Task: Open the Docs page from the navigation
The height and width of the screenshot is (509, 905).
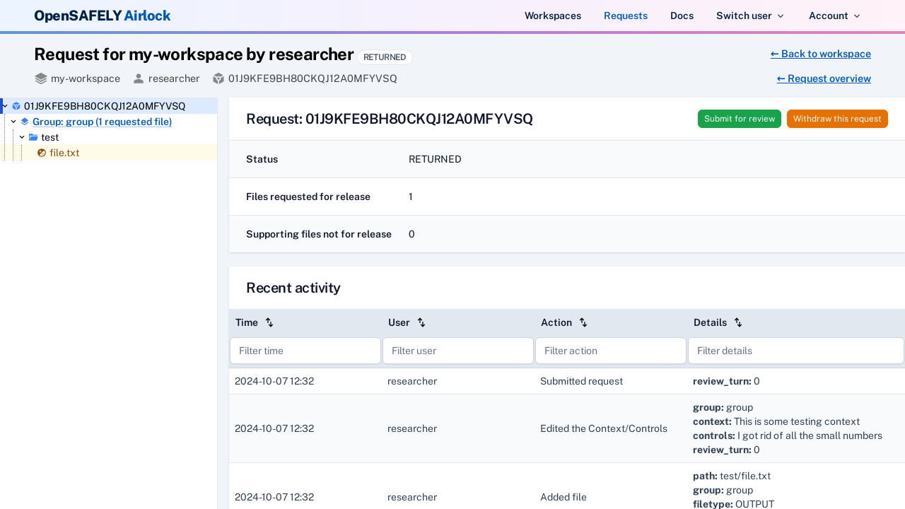Action: click(x=681, y=16)
